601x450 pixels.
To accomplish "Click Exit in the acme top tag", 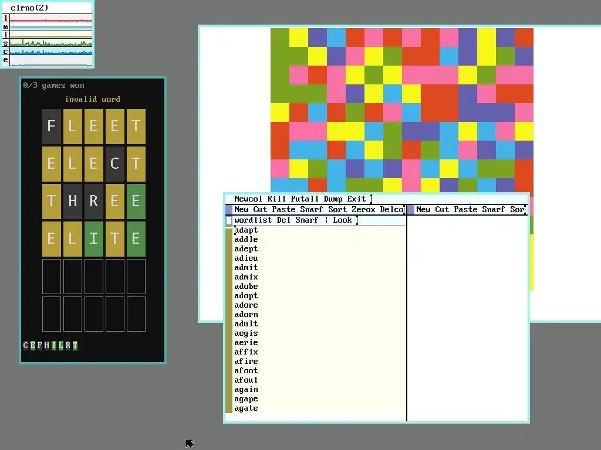I will [356, 199].
